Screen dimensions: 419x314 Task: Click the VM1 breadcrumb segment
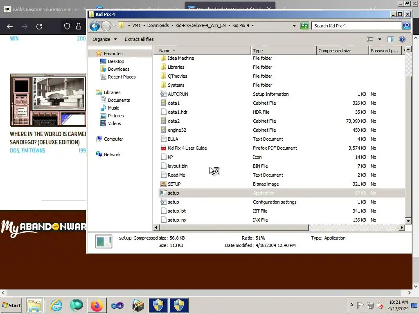click(x=136, y=25)
